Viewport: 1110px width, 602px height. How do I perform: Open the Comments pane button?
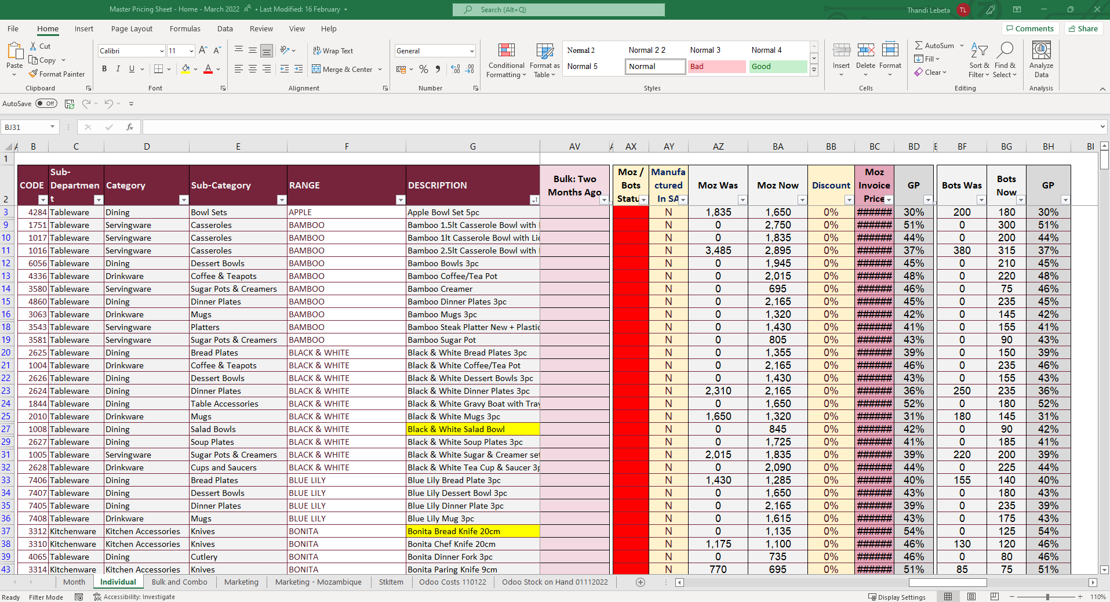pos(1030,28)
